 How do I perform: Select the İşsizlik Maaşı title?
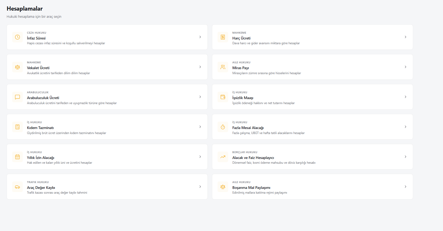[x=243, y=98]
